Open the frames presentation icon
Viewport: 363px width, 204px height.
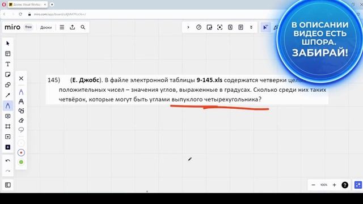pos(209,27)
